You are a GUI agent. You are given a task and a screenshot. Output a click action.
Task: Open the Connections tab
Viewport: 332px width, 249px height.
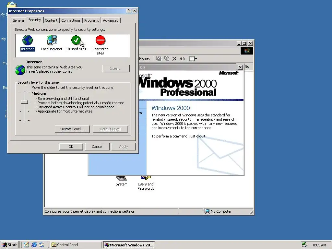click(x=71, y=20)
